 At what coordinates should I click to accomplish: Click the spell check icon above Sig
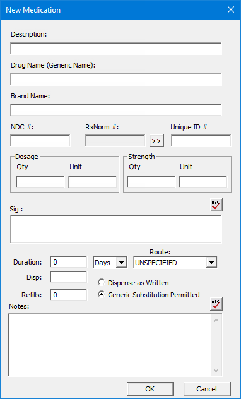(x=216, y=205)
